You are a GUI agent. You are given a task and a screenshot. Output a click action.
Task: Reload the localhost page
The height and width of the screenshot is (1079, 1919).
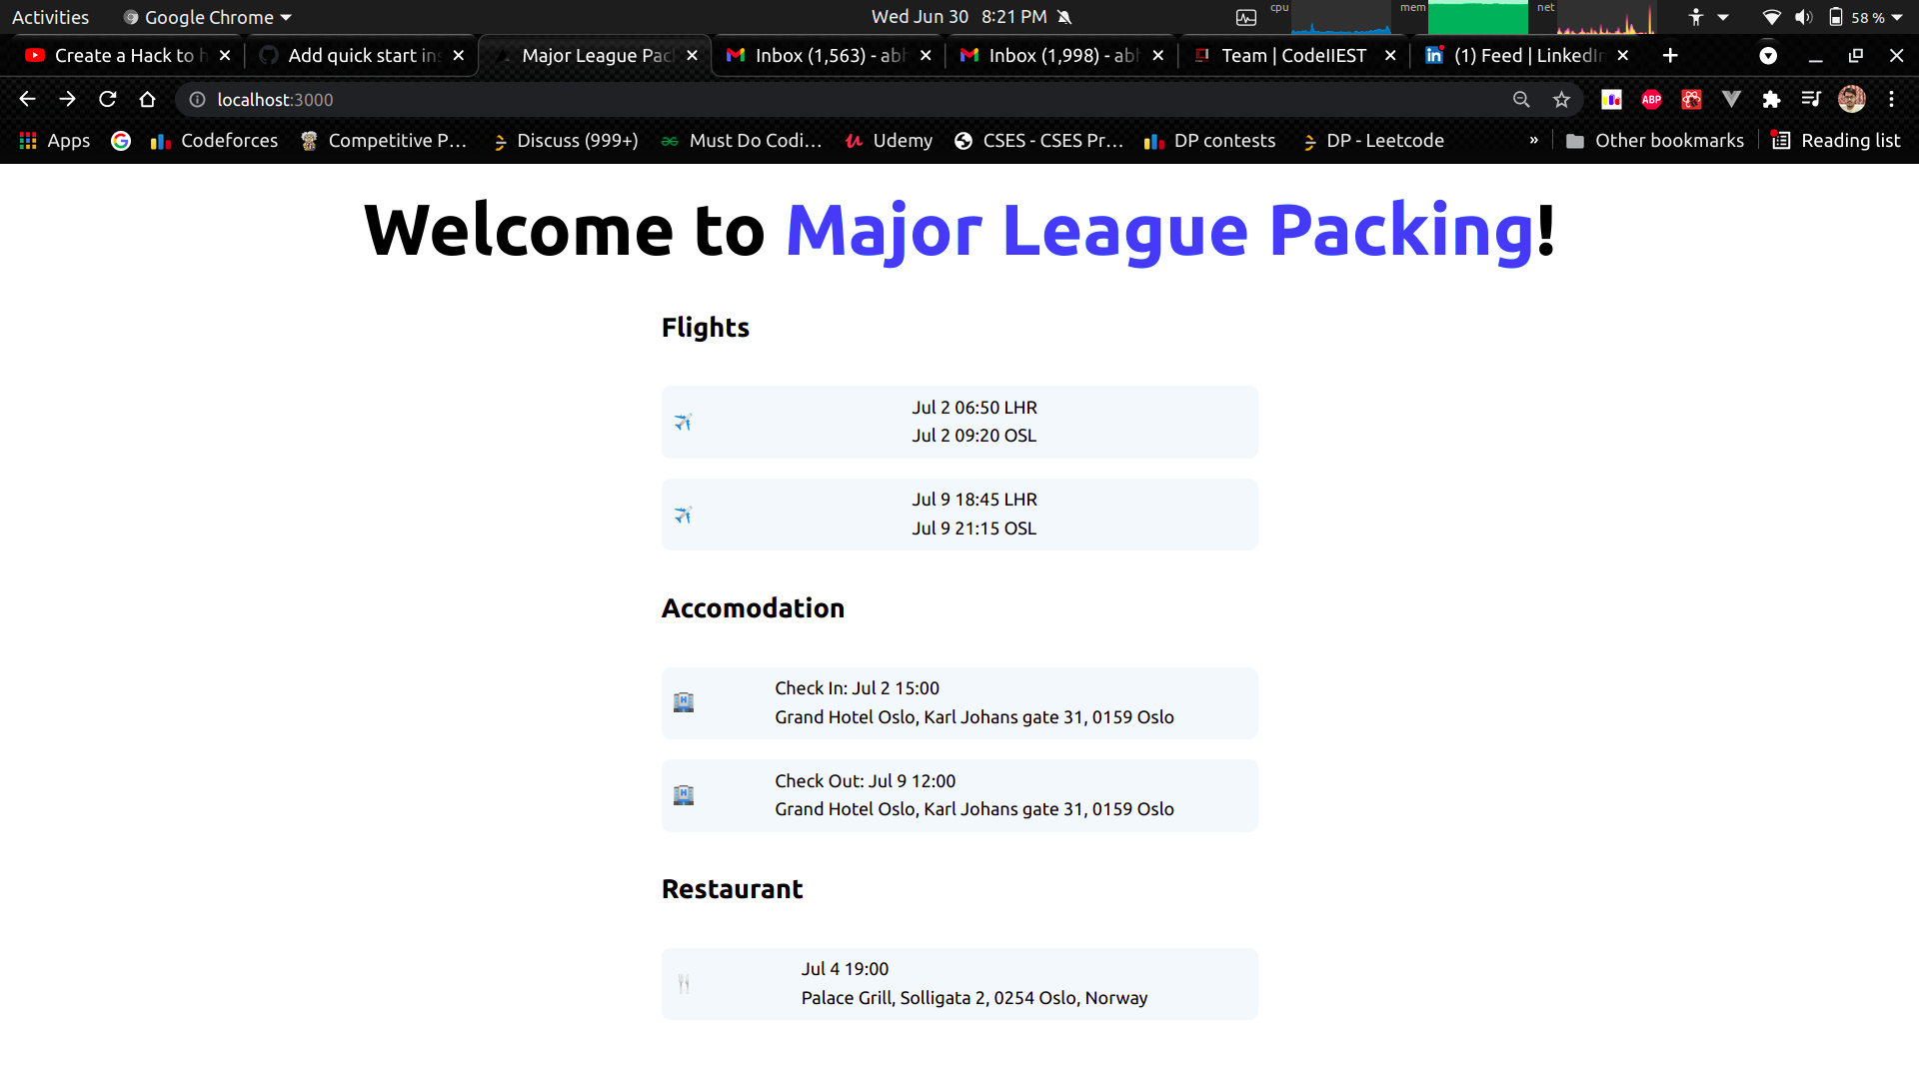tap(107, 99)
